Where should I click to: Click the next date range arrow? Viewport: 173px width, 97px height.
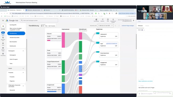(119, 26)
